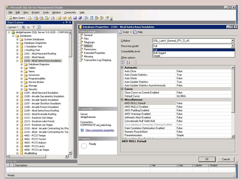Screen dimensions: 241x180
Task: Click the Properties Window toolbar icon
Action: point(107,18)
